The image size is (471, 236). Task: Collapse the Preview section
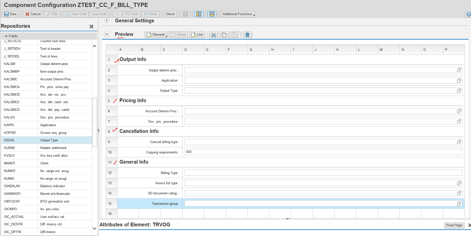click(107, 34)
